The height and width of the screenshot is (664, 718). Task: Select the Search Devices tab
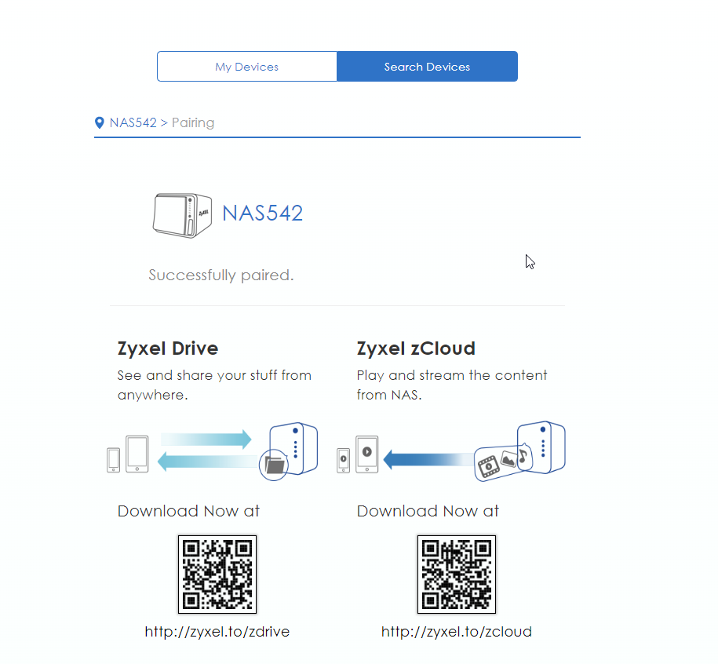(x=427, y=67)
